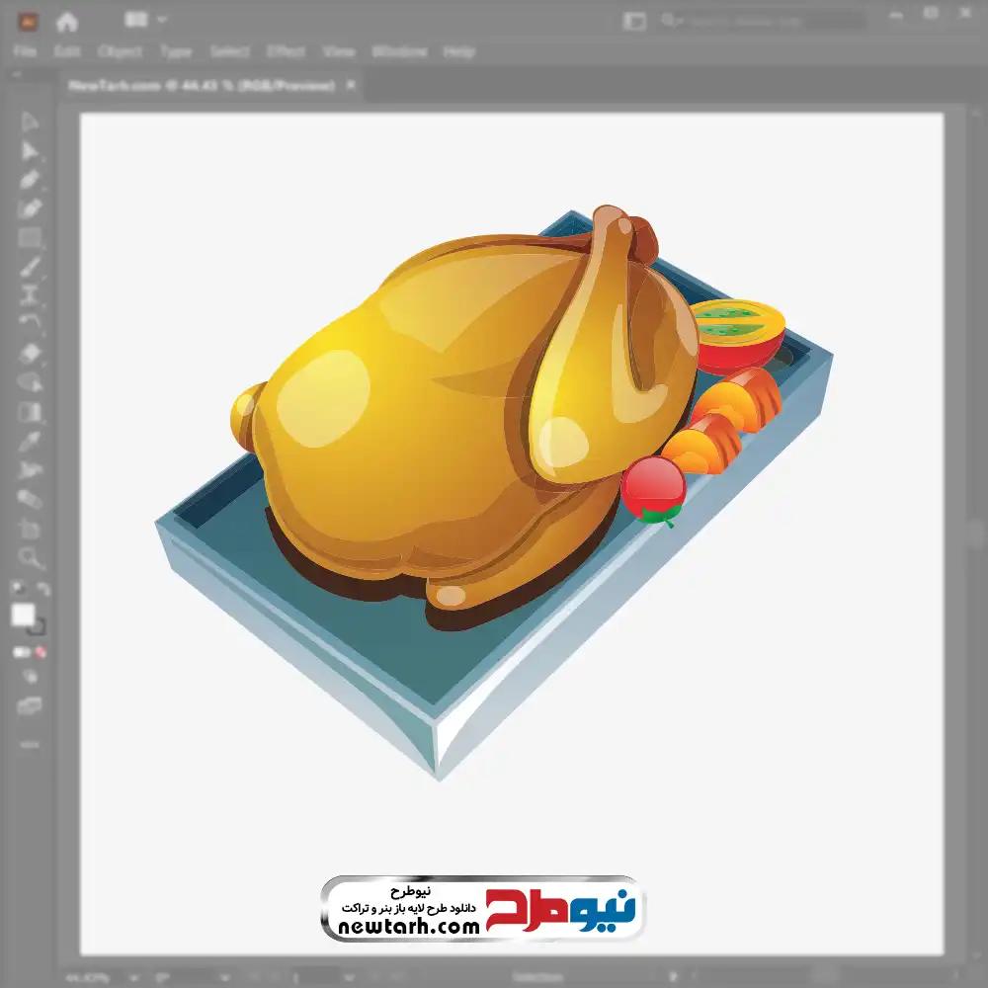Viewport: 988px width, 988px height.
Task: Select the Pen tool
Action: tap(29, 180)
